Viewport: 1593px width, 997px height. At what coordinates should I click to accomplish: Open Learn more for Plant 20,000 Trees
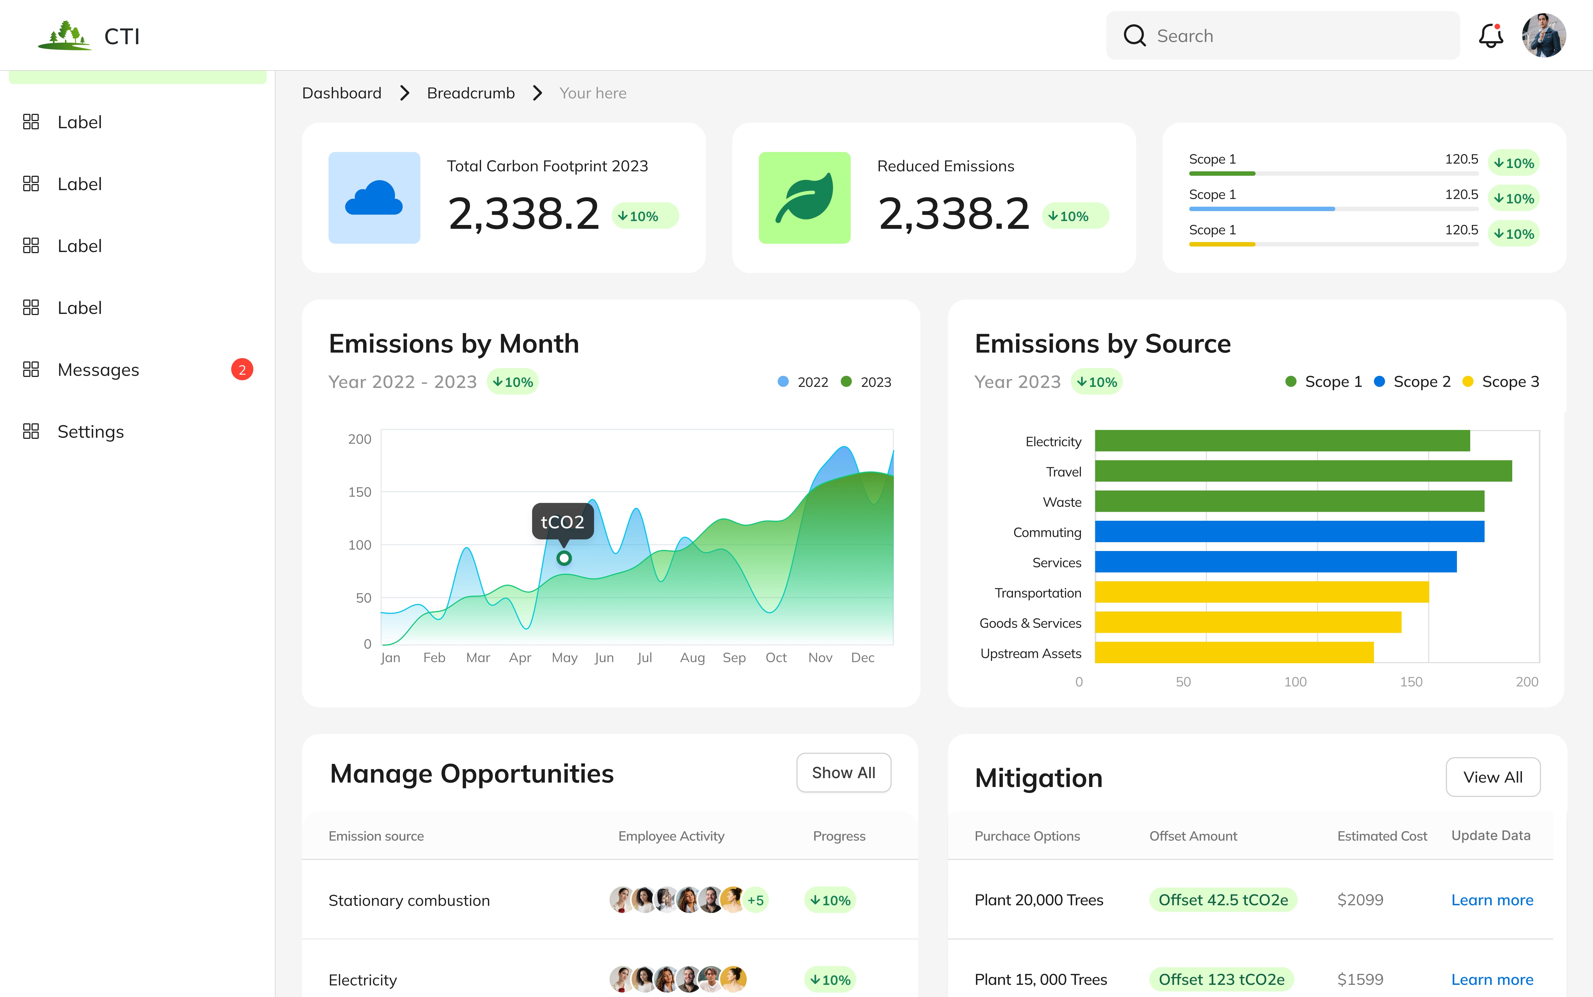tap(1492, 900)
